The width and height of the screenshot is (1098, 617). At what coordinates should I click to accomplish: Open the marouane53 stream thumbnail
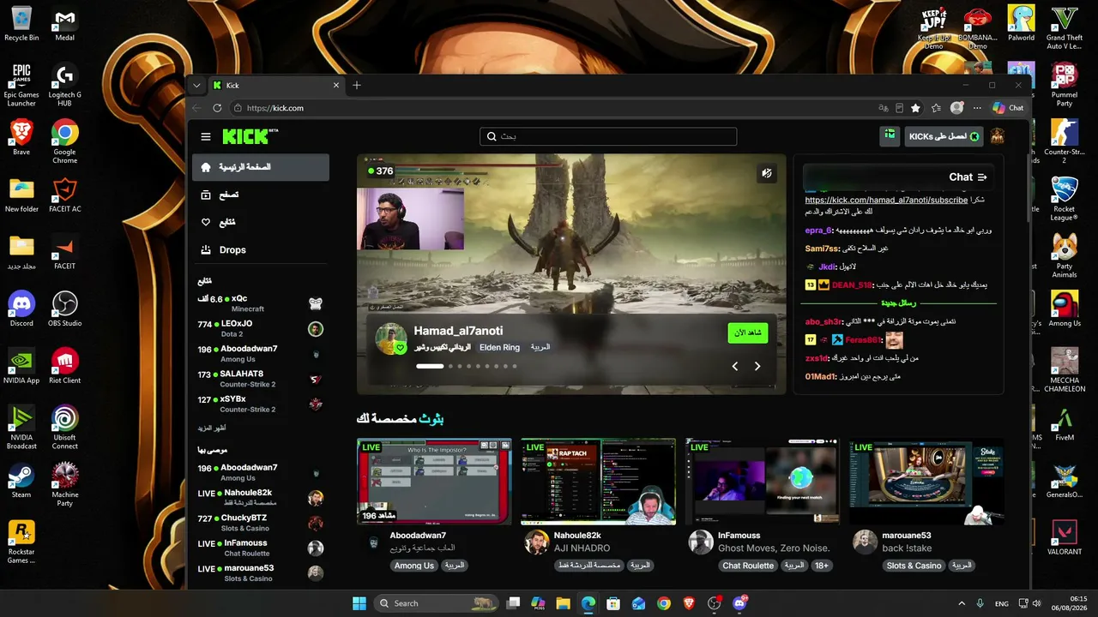point(926,482)
